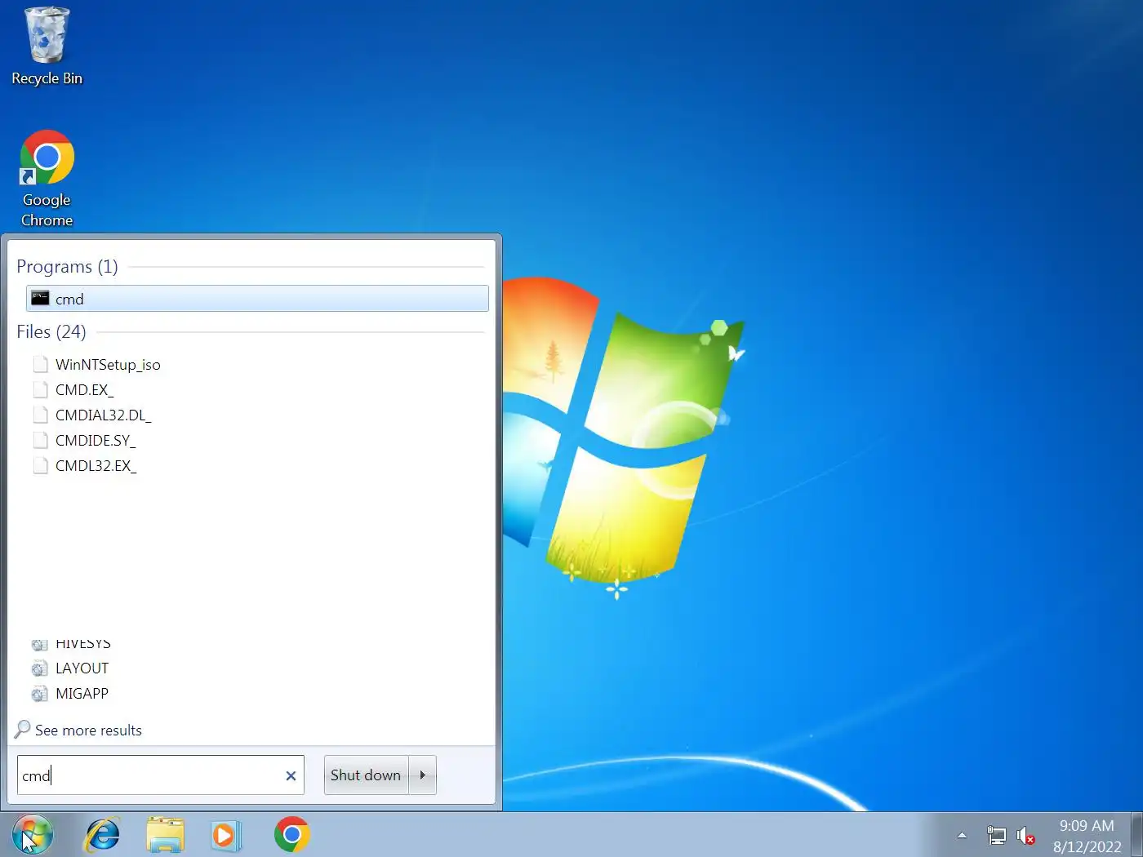
Task: Click the Programs (1) group header
Action: (67, 267)
